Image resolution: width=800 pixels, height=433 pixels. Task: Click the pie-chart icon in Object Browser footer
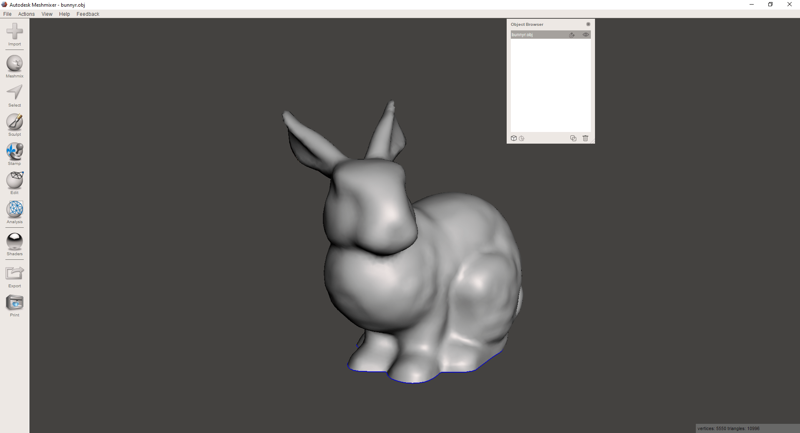[522, 138]
